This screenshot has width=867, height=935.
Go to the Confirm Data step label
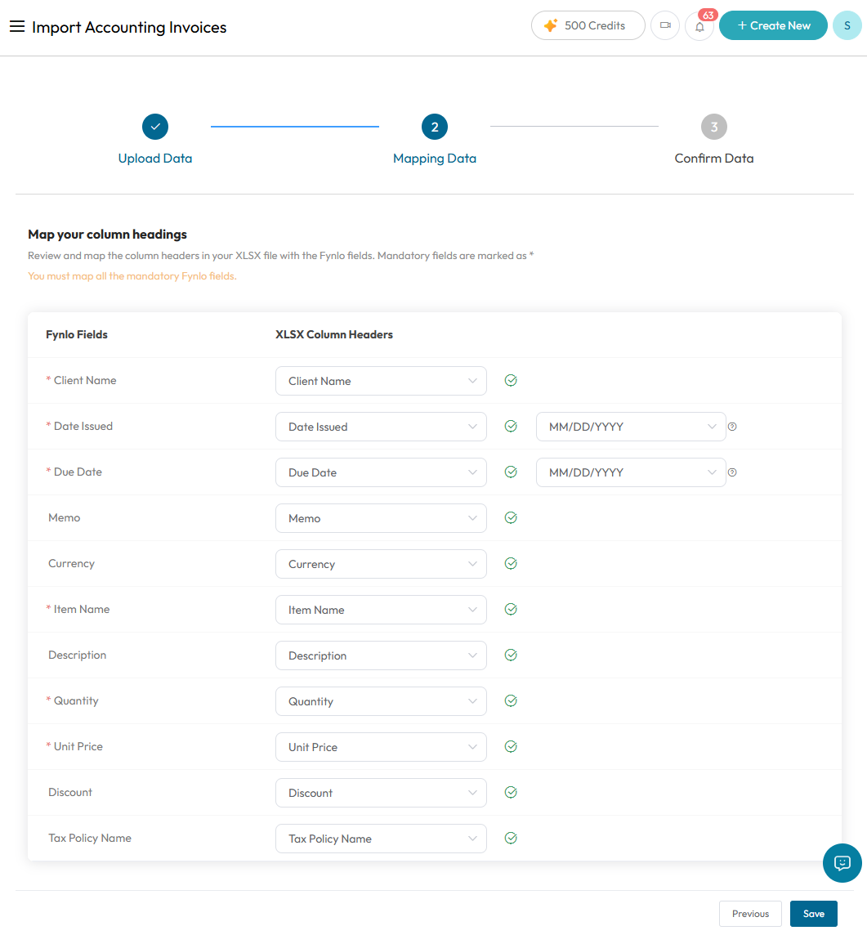point(713,158)
